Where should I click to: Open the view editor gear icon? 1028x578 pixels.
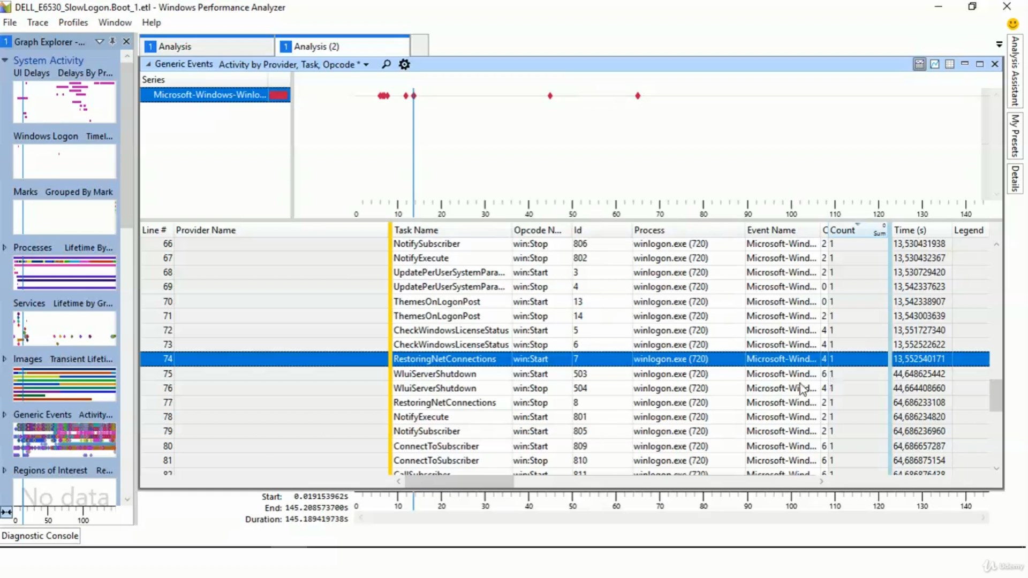point(404,64)
